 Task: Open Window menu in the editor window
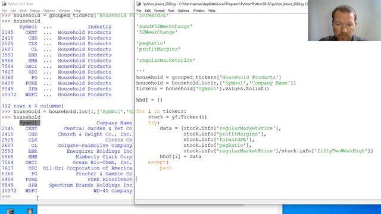[x=199, y=11]
